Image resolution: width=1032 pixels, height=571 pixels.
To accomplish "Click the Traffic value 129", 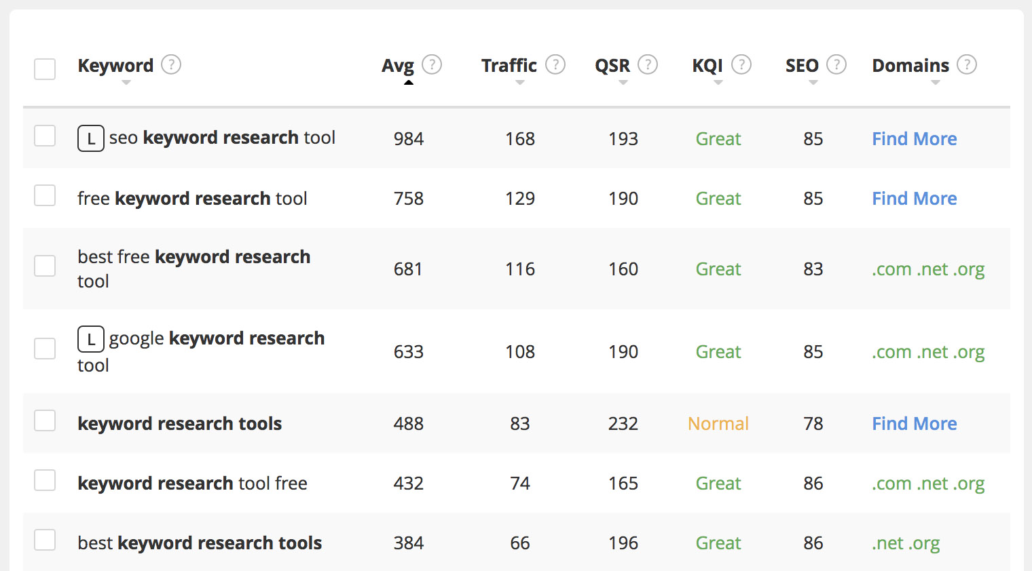I will point(520,198).
